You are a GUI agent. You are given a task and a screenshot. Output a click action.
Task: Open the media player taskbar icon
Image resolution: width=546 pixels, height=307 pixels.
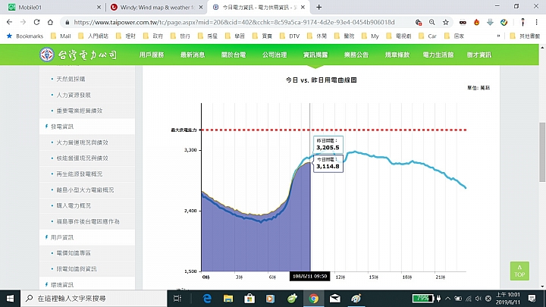coord(270,299)
